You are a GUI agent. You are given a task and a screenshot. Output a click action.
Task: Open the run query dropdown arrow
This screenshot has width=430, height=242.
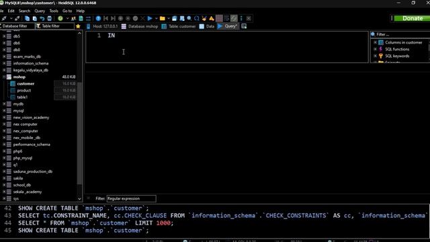[x=157, y=18]
